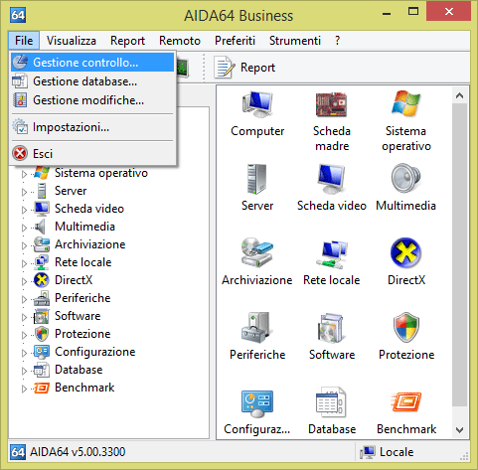This screenshot has width=478, height=470.
Task: Open the Database icon in right pane
Action: (x=331, y=401)
